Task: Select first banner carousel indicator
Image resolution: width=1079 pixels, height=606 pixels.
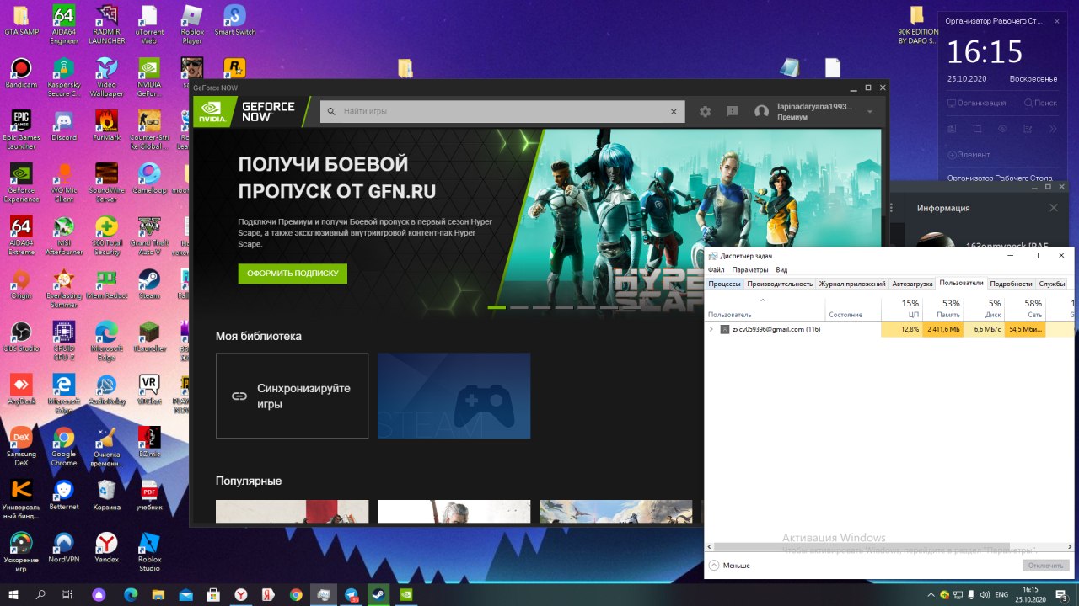Action: tap(497, 307)
